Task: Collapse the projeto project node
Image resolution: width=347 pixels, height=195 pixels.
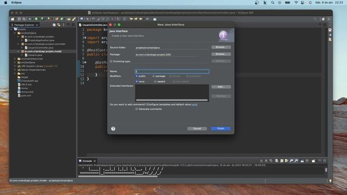Action: tap(11, 29)
